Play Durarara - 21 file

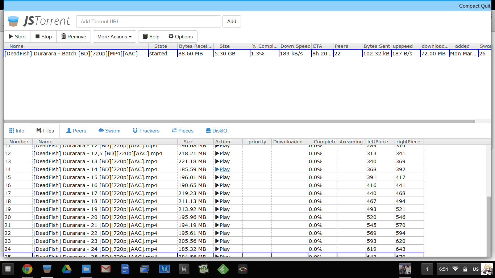(222, 225)
